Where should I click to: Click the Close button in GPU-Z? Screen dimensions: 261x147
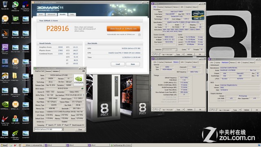tap(80, 129)
